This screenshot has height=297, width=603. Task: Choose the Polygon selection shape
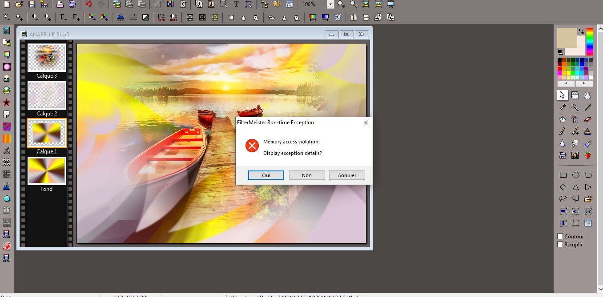click(x=575, y=199)
